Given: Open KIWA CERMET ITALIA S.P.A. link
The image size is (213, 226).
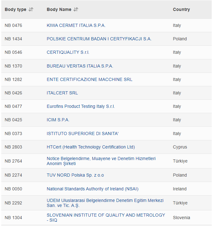Looking at the screenshot, I should (76, 25).
